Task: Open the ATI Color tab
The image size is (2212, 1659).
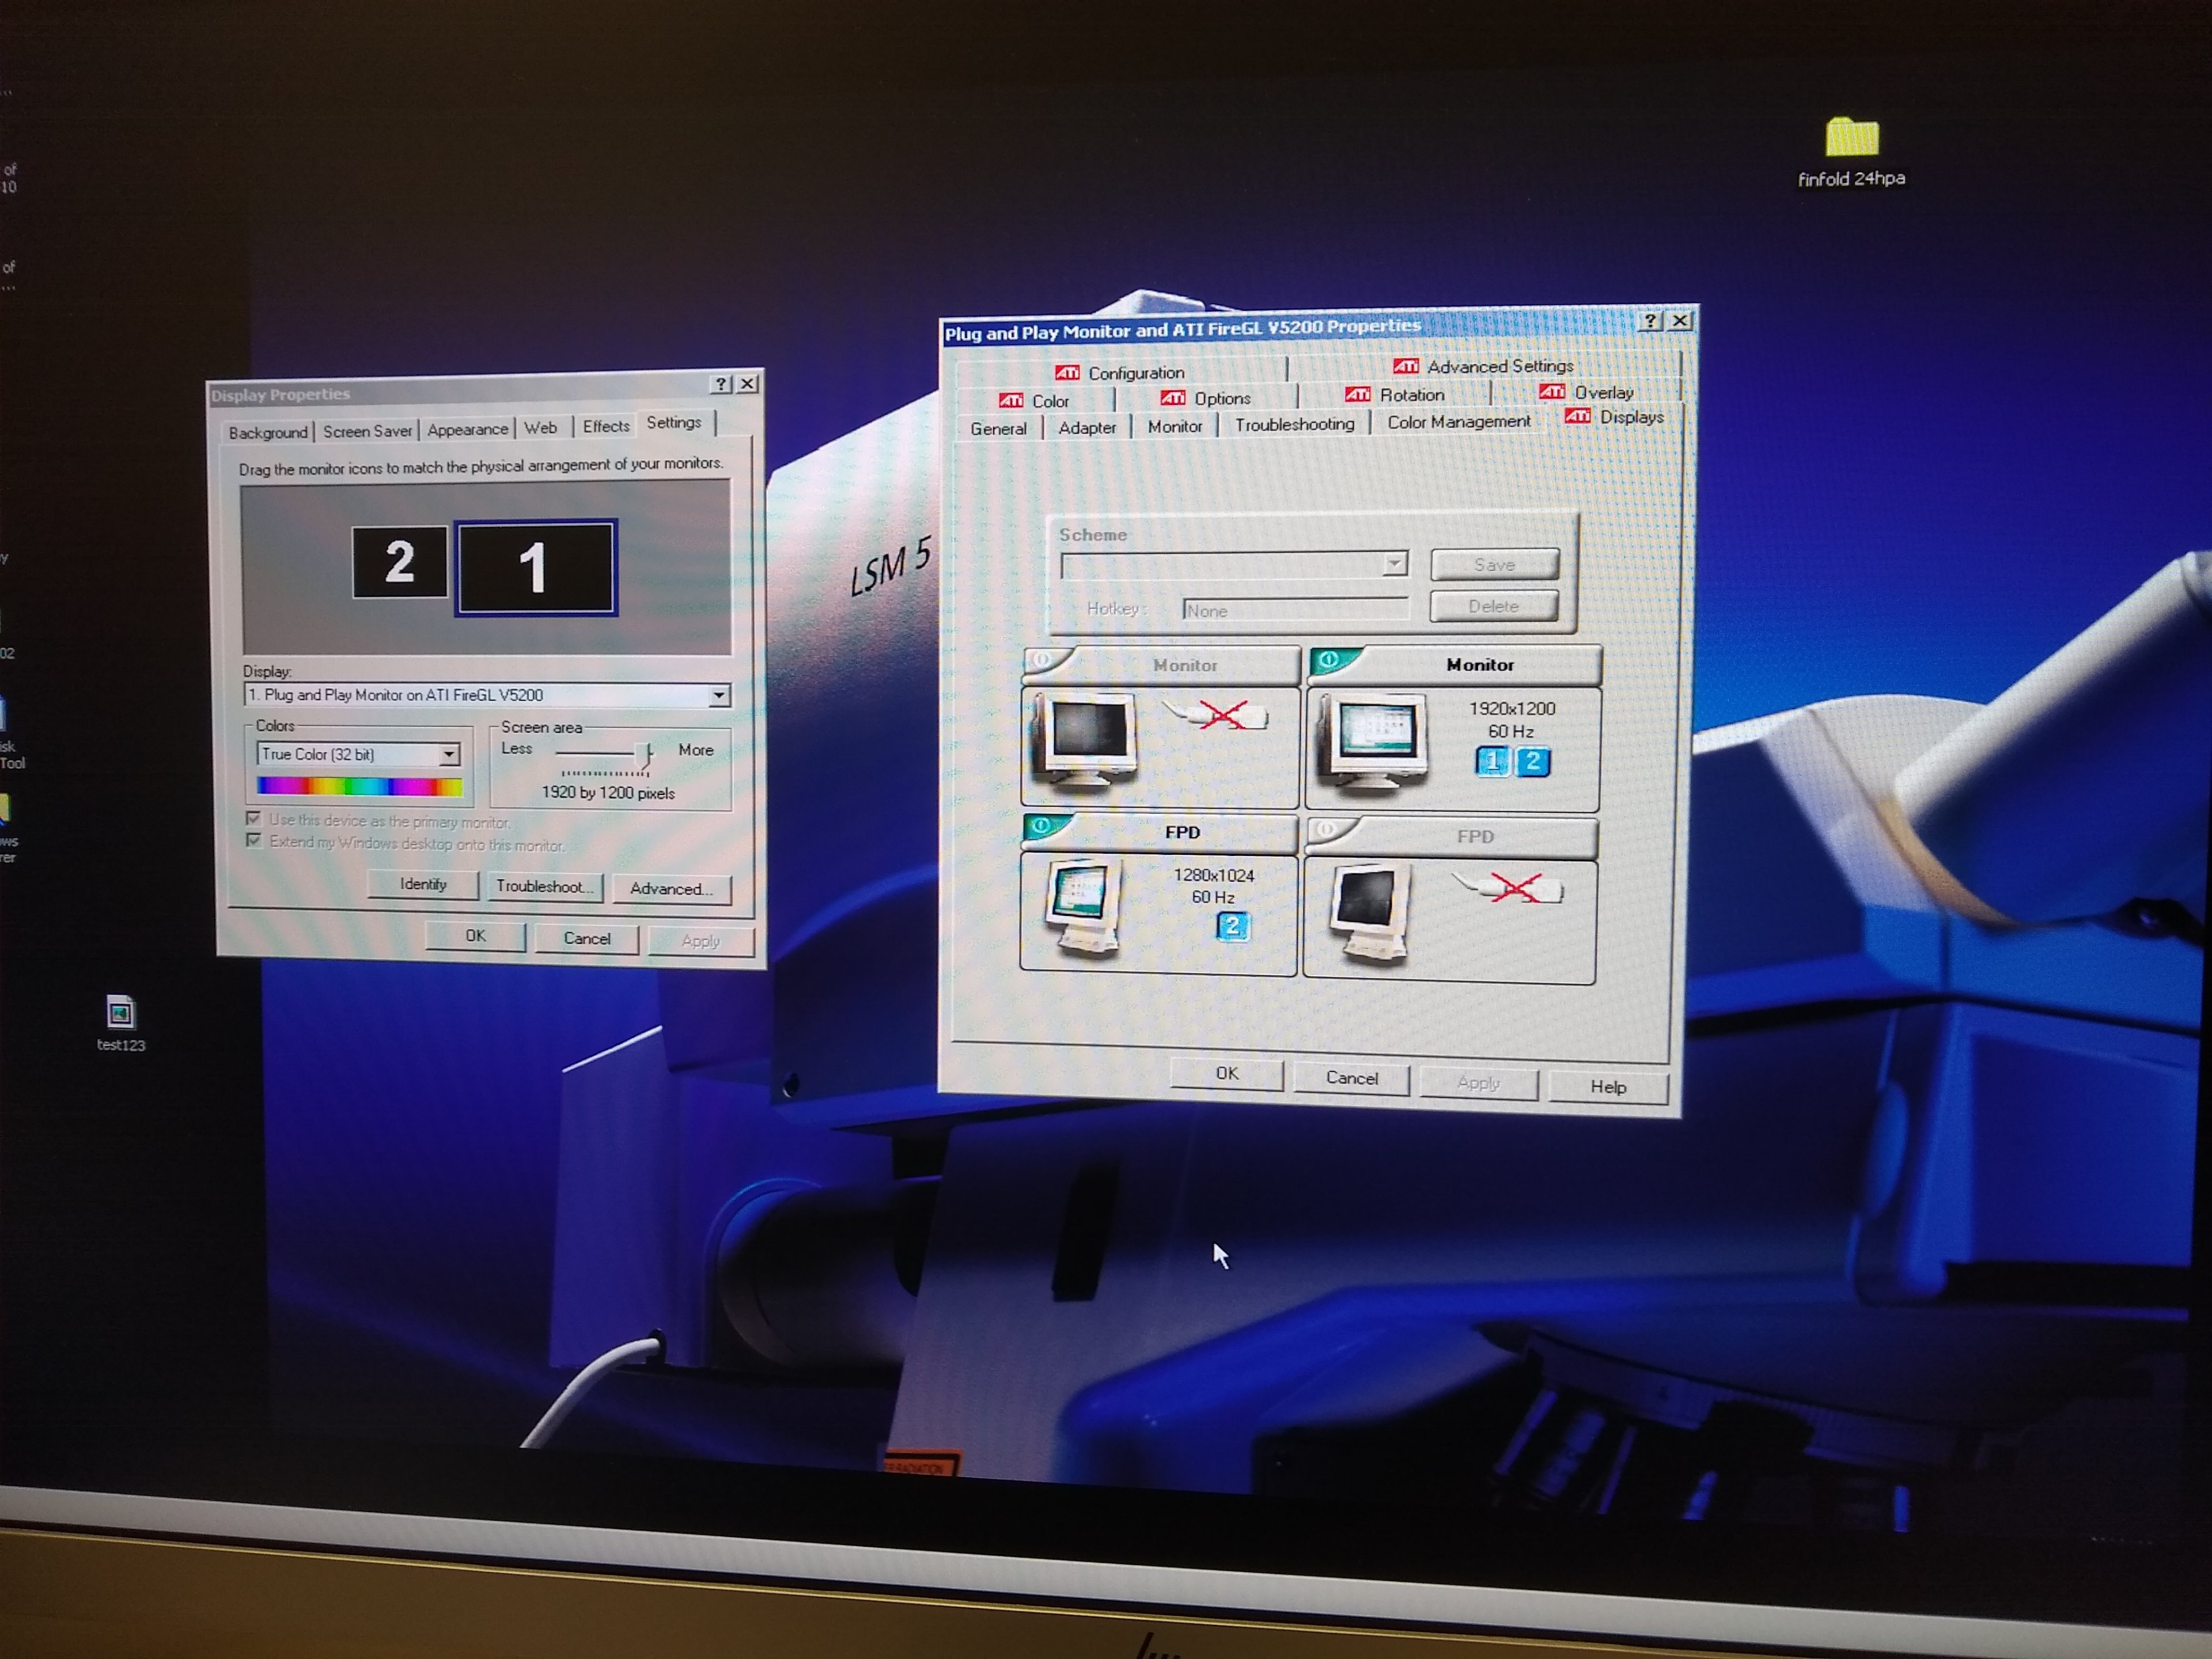Action: click(x=1035, y=401)
